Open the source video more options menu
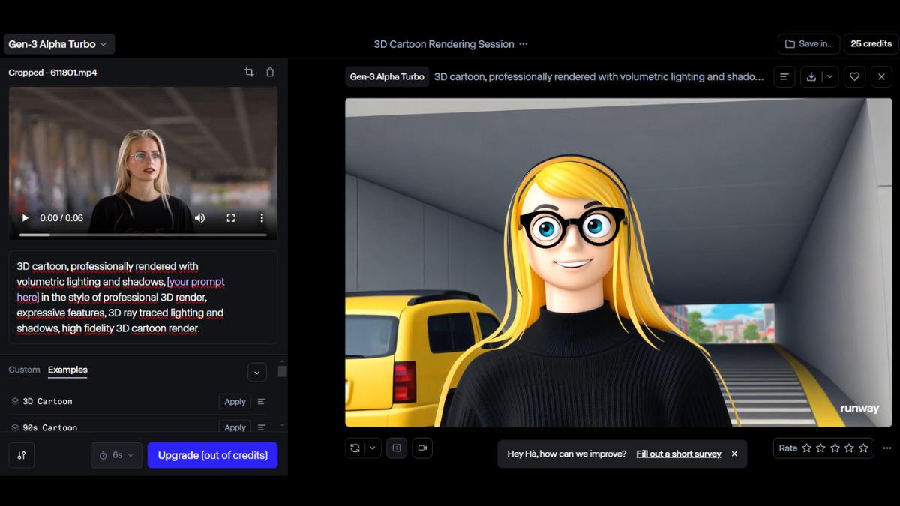This screenshot has width=900, height=506. pyautogui.click(x=262, y=218)
